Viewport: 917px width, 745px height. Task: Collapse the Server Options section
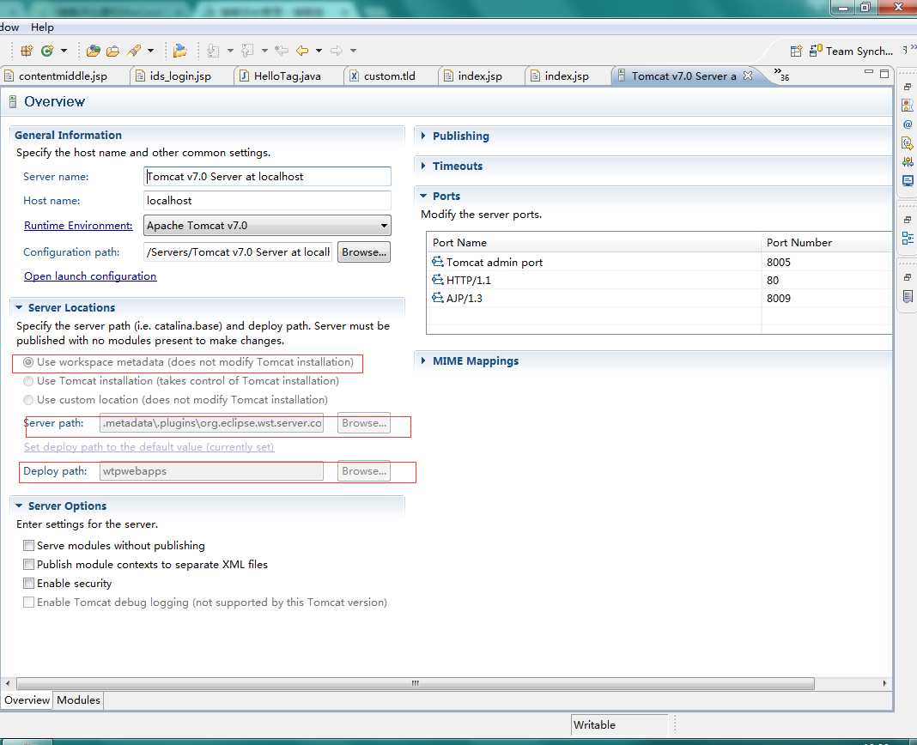[19, 506]
